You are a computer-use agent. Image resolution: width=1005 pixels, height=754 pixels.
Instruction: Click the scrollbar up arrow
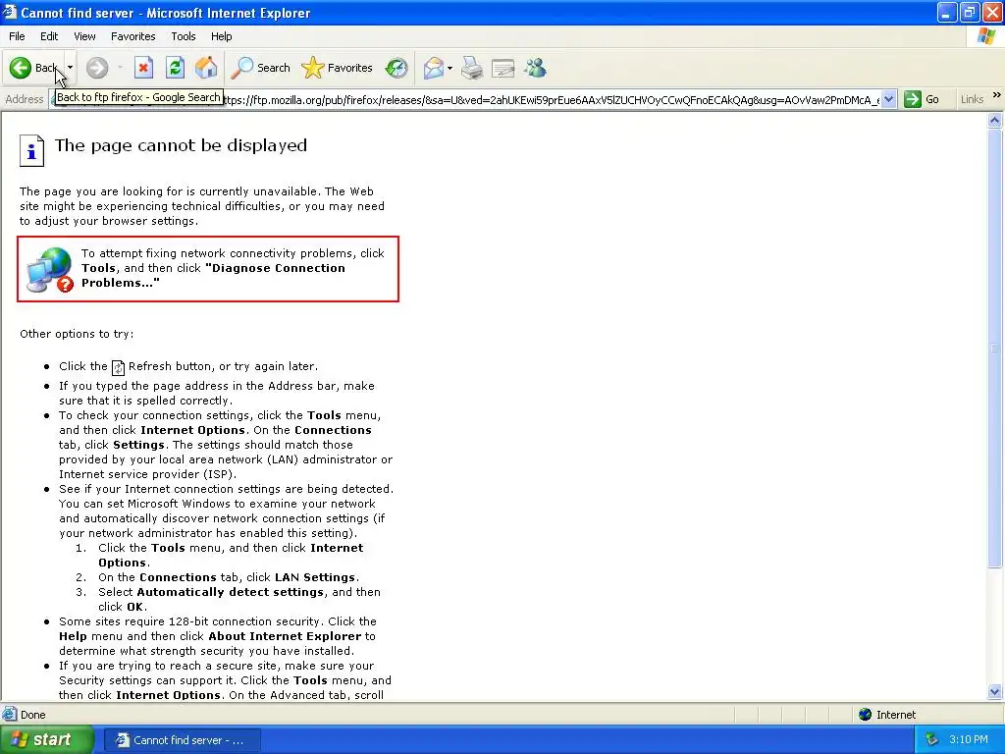(995, 120)
